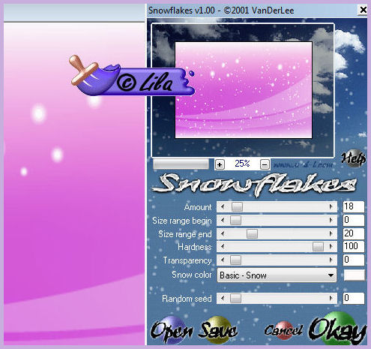Increase Random seed with right arrow
Image resolution: width=371 pixels, height=349 pixels.
pos(331,298)
